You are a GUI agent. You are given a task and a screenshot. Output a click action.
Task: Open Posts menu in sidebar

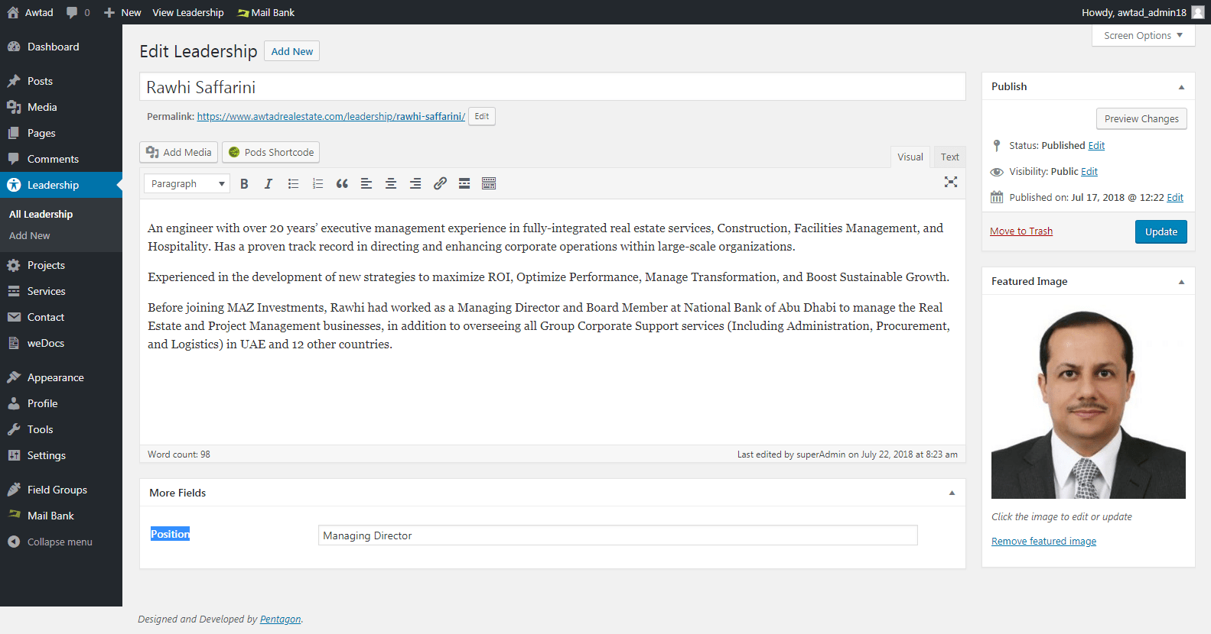(61, 81)
